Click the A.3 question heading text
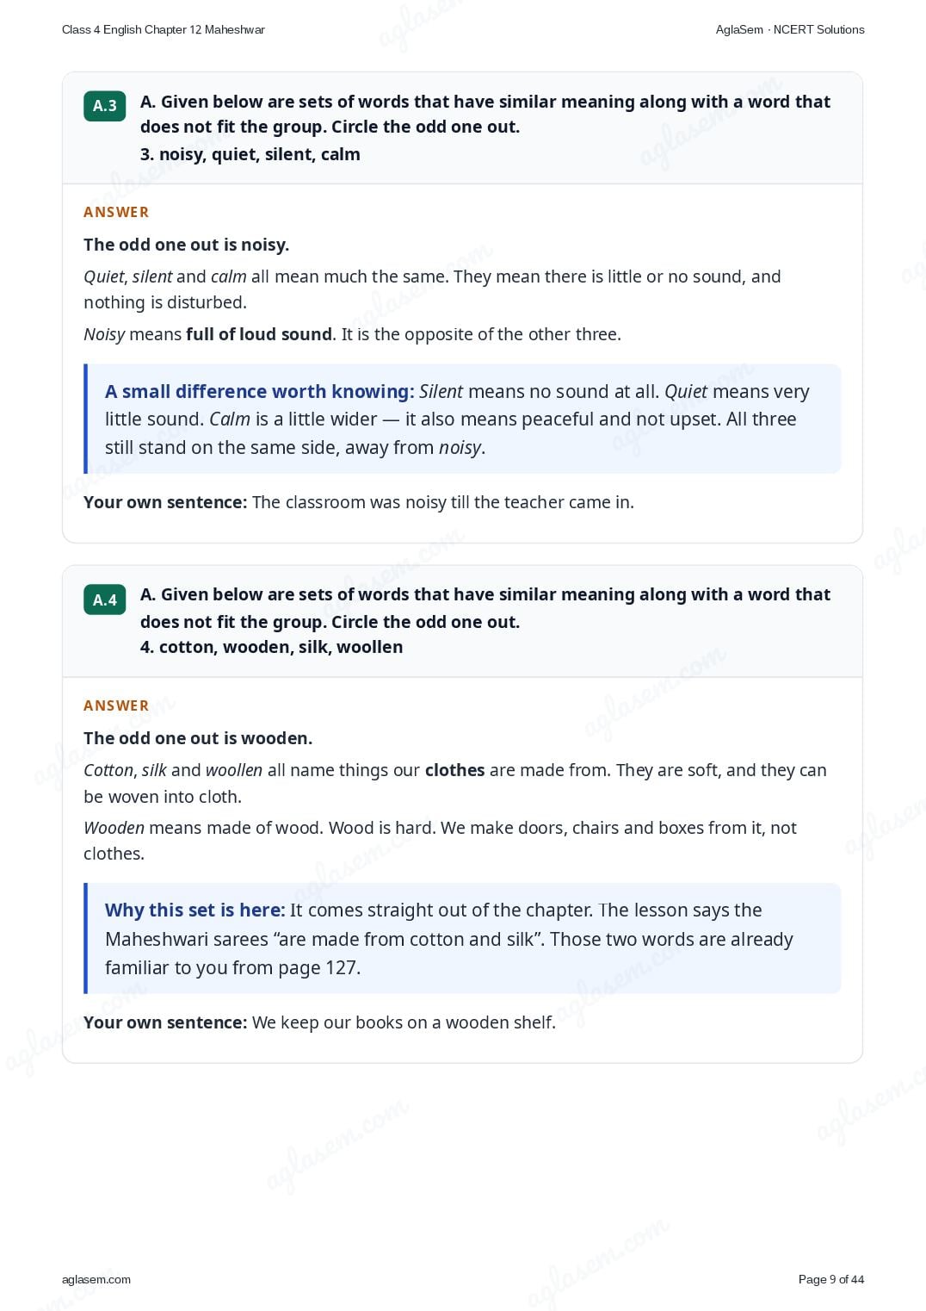The width and height of the screenshot is (926, 1311). coord(485,114)
